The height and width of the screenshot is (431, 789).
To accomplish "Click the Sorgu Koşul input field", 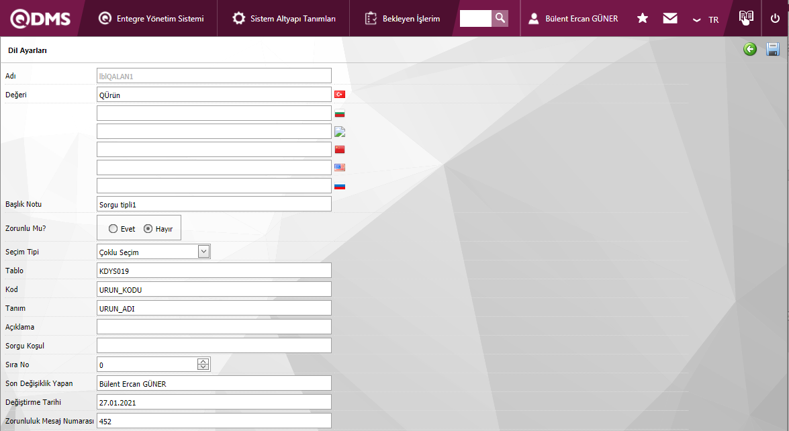I will coord(214,346).
